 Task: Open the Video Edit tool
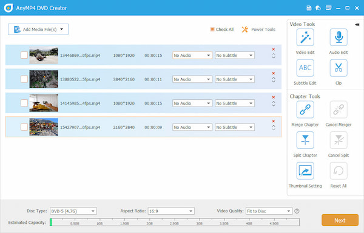click(305, 38)
